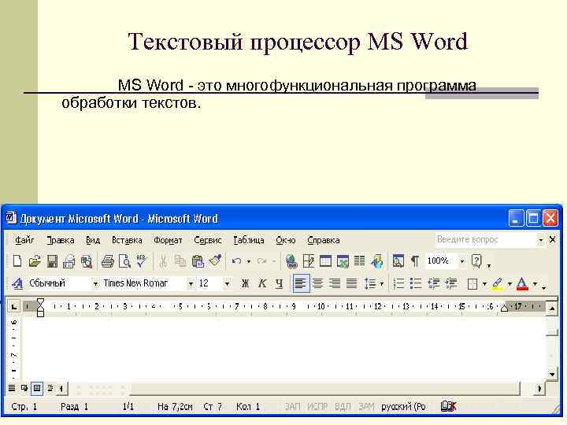Justify text alignment
The image size is (567, 425).
tap(351, 283)
